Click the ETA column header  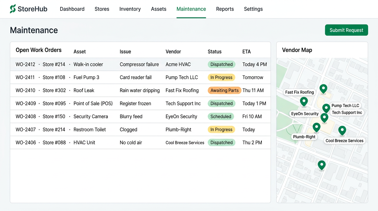pyautogui.click(x=246, y=52)
